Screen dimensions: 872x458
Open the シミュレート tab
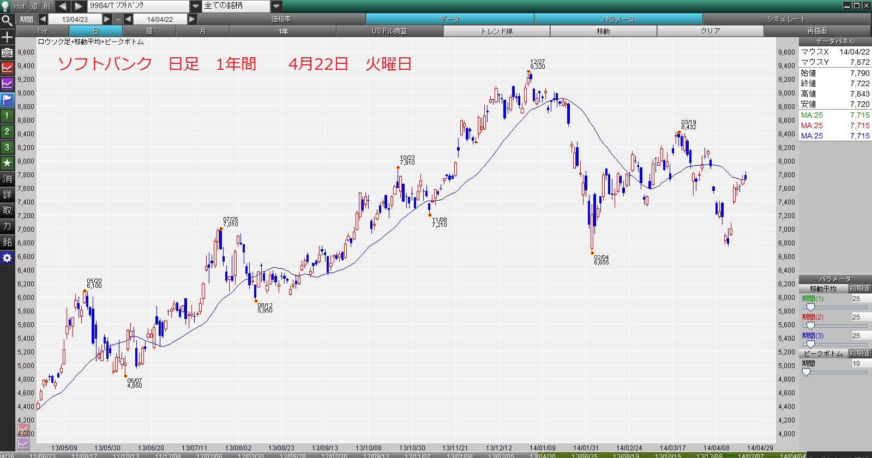point(786,19)
